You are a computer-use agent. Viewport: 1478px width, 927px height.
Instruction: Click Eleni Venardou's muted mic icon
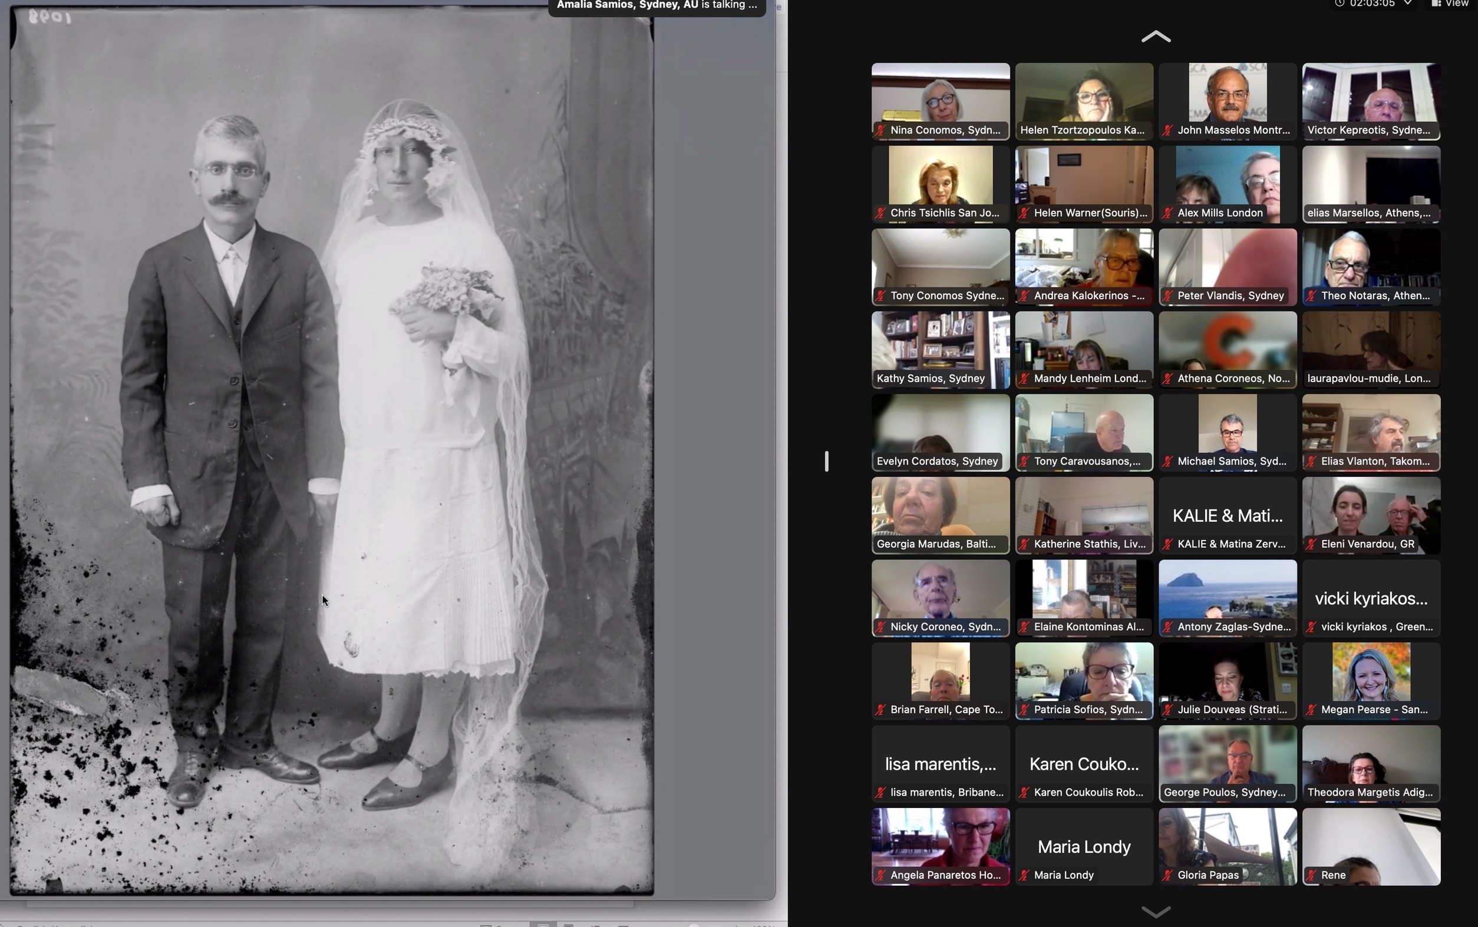(x=1311, y=544)
